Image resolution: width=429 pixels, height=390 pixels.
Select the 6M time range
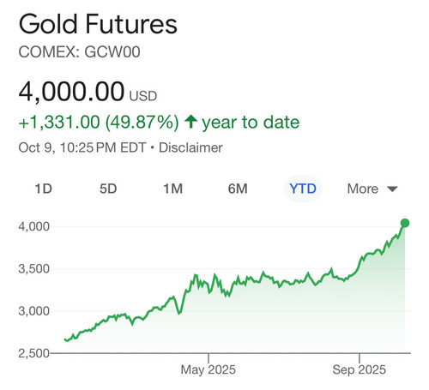coord(238,189)
